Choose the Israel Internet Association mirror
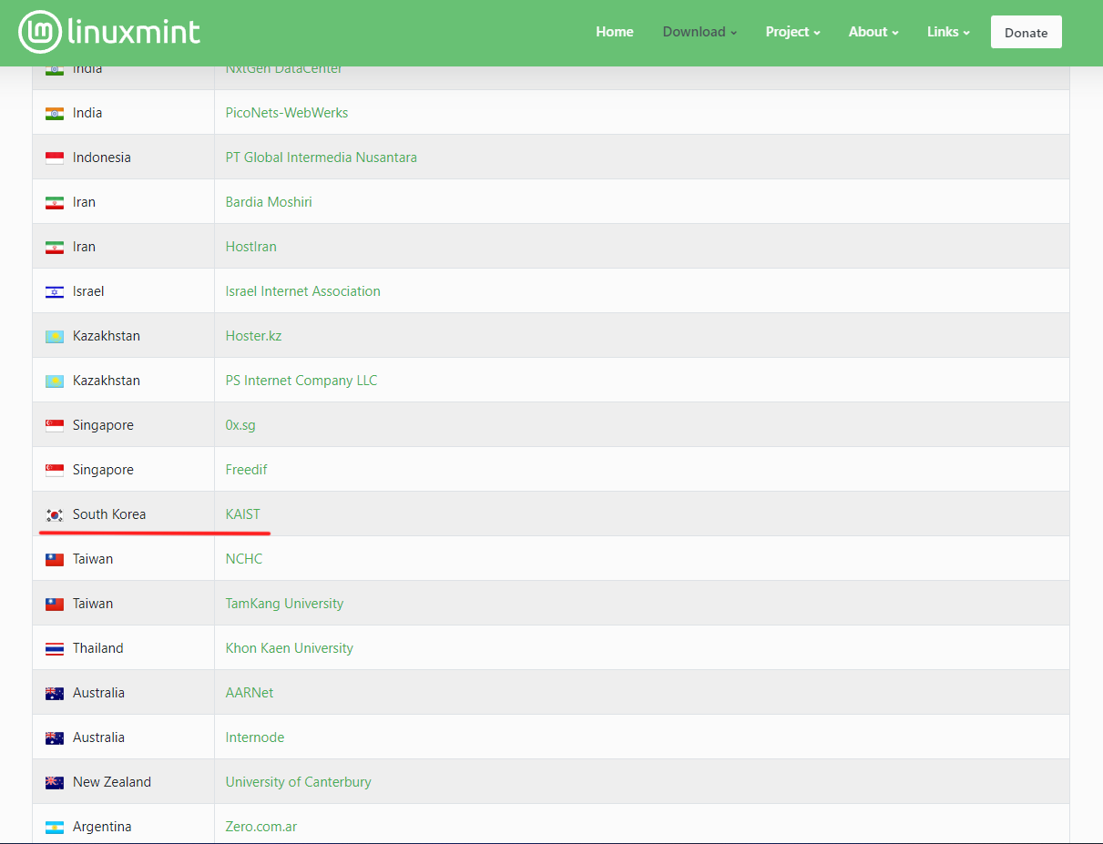The width and height of the screenshot is (1103, 844). (303, 291)
